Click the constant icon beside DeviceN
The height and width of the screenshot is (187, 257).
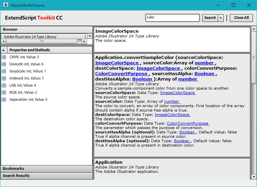click(4, 64)
